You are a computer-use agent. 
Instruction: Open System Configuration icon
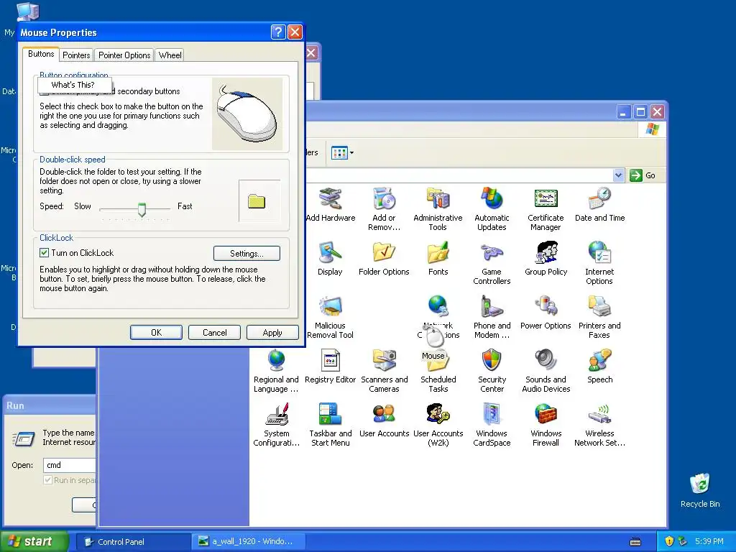pos(276,425)
